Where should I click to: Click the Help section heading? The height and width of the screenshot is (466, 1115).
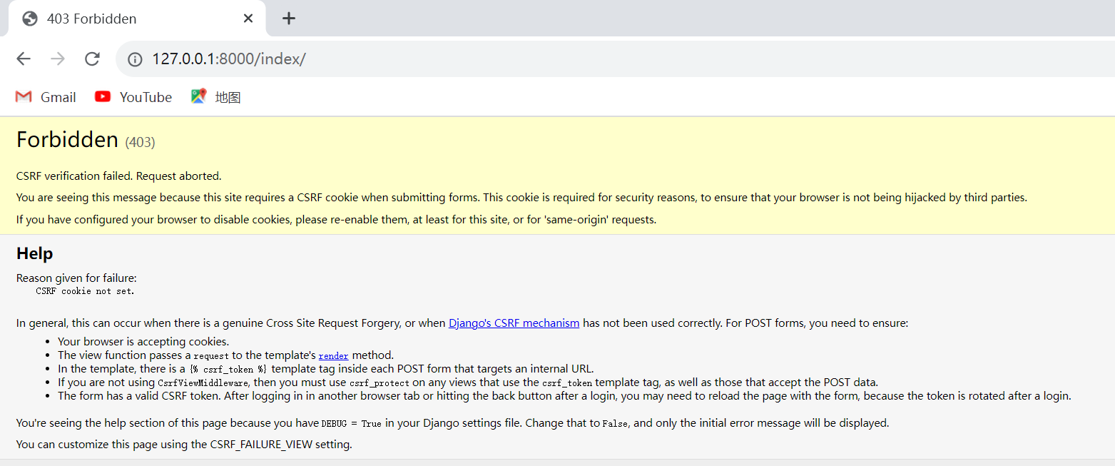(35, 253)
